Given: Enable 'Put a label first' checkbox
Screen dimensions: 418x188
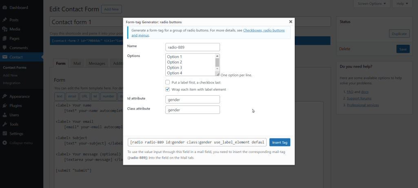Looking at the screenshot, I should click(x=167, y=82).
